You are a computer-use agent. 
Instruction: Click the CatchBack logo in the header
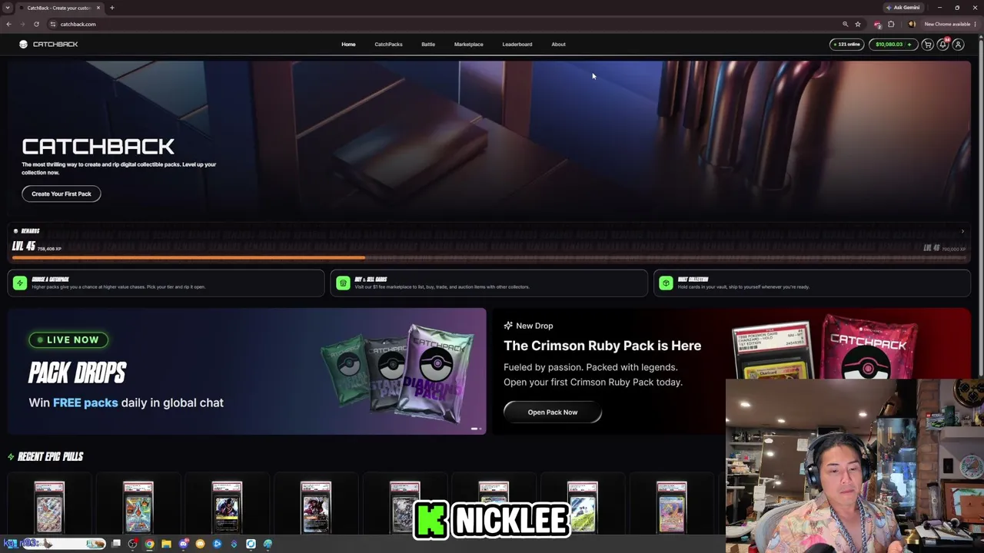(48, 45)
